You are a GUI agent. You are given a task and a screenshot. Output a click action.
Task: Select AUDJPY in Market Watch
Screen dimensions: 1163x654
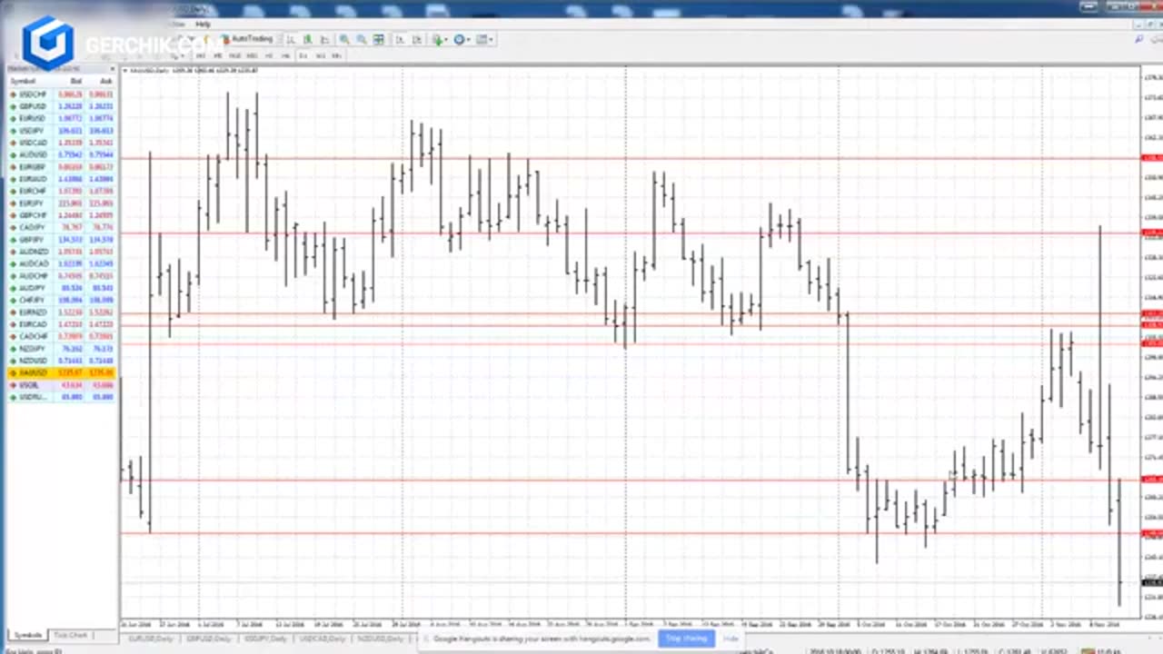[x=61, y=288]
